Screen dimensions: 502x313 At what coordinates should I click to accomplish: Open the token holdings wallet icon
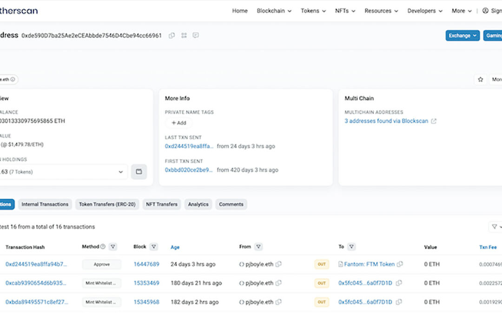coord(139,172)
